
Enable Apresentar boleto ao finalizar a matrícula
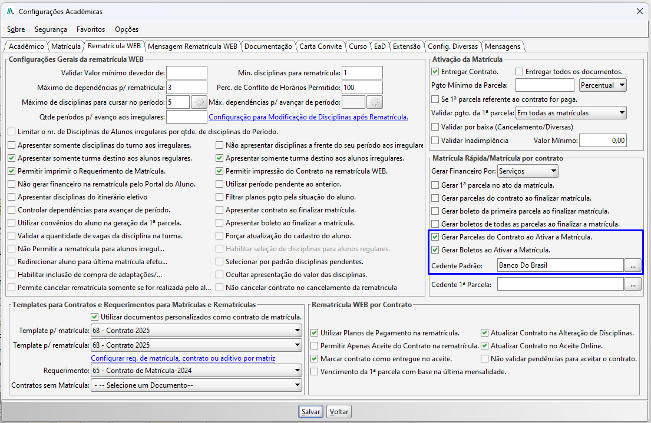220,223
